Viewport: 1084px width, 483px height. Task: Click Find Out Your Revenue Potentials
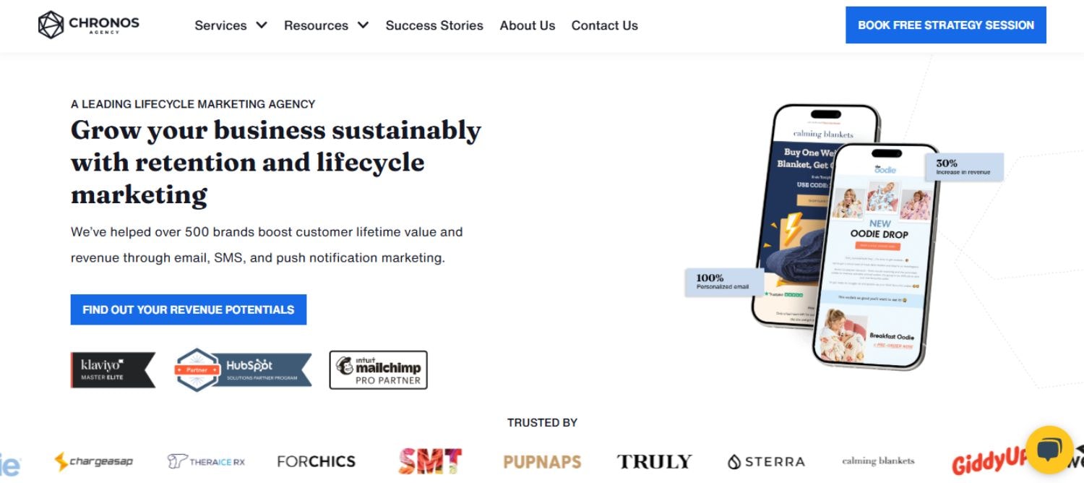[189, 309]
